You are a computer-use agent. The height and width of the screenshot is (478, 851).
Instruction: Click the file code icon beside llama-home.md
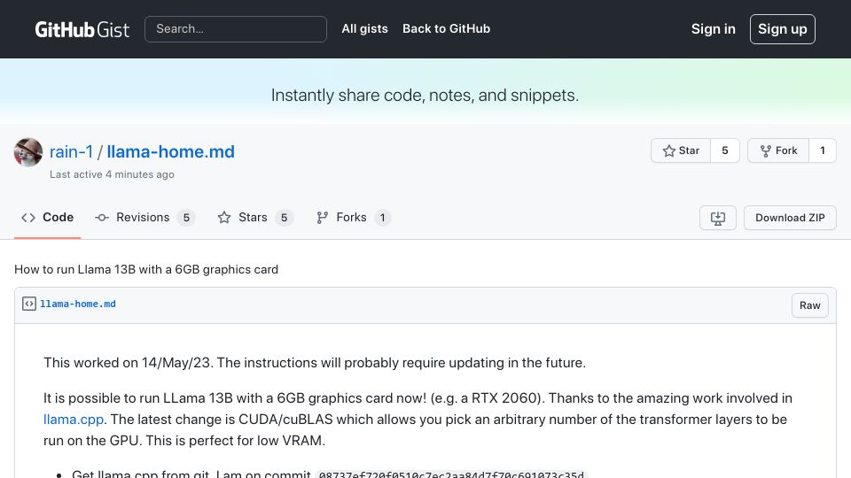28,304
